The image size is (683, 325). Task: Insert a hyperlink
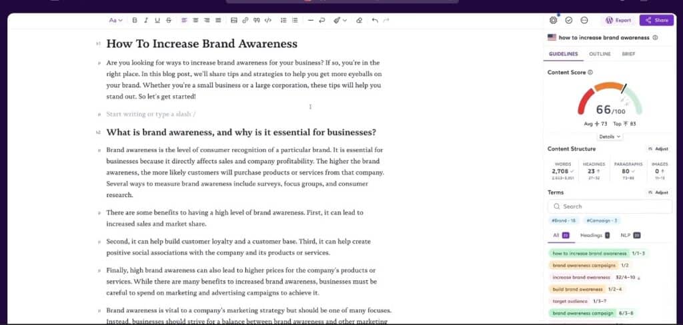(245, 20)
